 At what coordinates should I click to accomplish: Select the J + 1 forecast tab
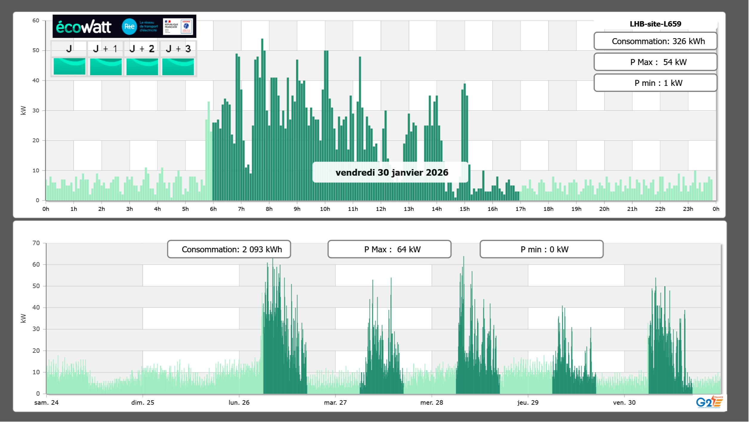click(105, 49)
